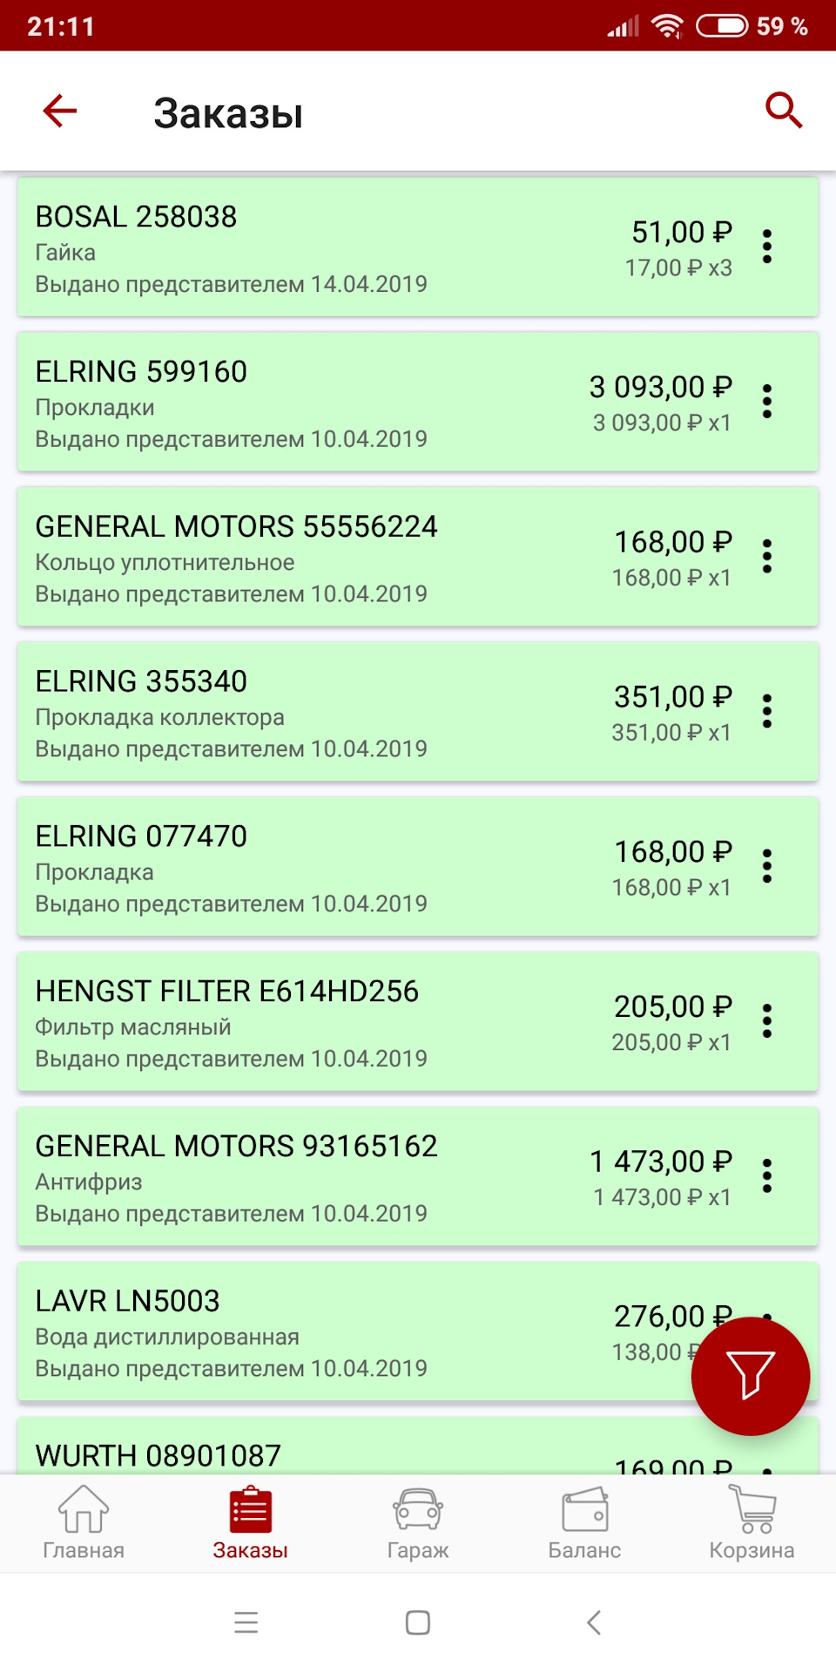The width and height of the screenshot is (836, 1673).
Task: Open overflow menu for ELRING 077470
Action: tap(767, 866)
